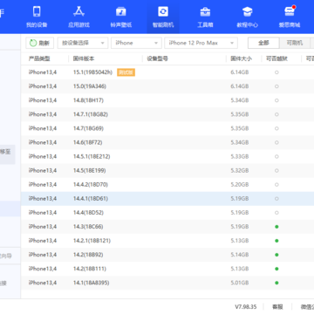Click the grey jailbreak circle for 14.4.1(18D61)
314x314 pixels.
[276, 199]
